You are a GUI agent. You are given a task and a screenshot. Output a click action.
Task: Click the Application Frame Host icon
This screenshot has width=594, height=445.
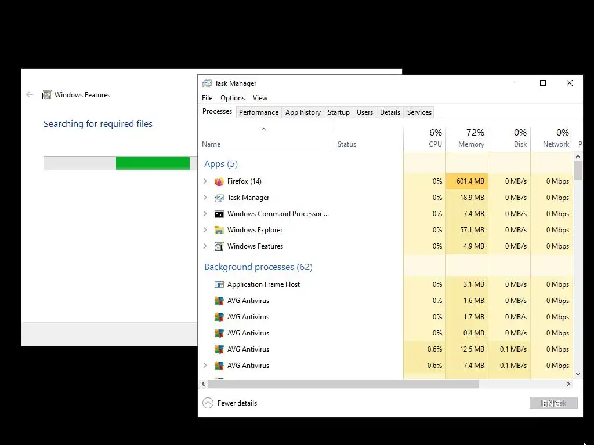click(219, 284)
